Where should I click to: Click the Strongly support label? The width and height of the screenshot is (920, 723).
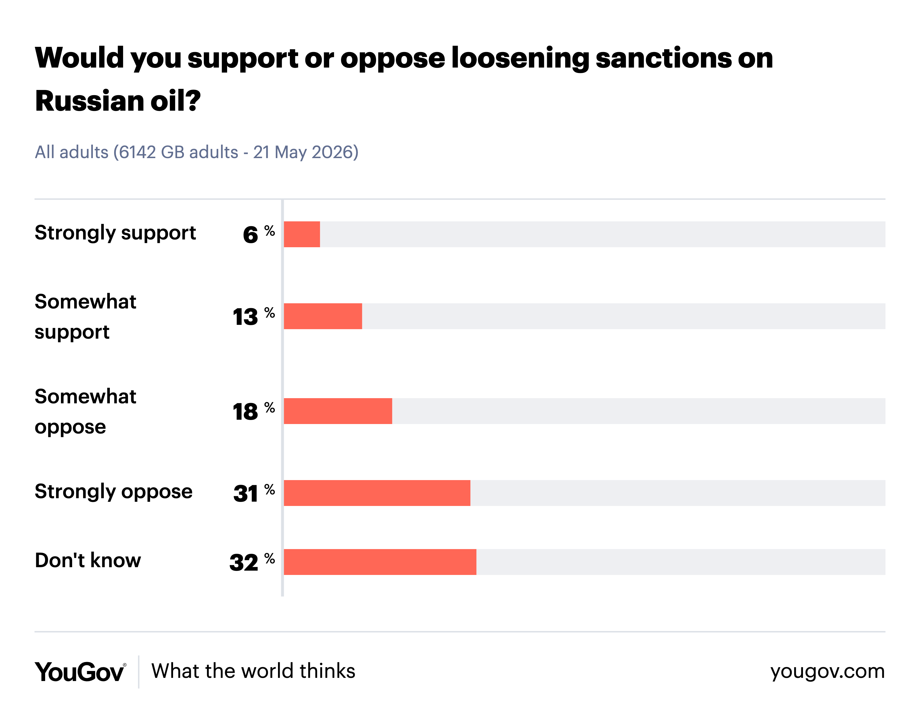115,233
